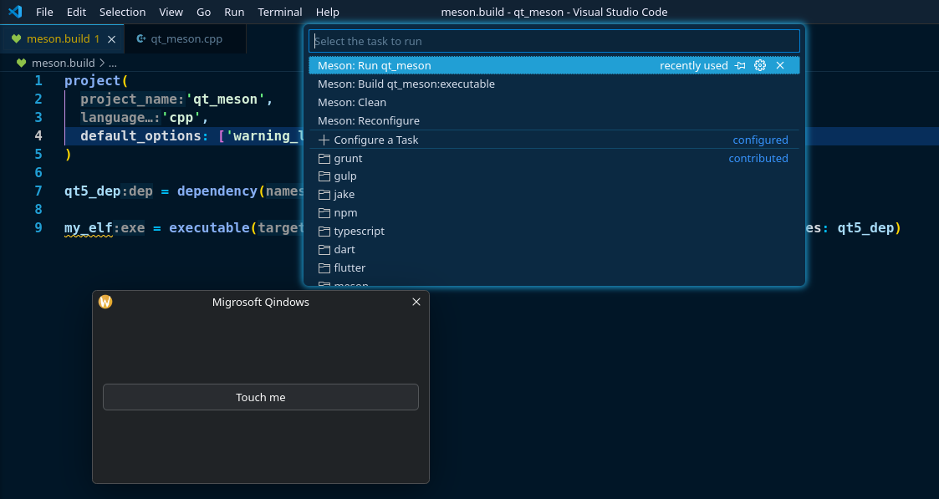Click the gulp folder icon

pos(324,176)
